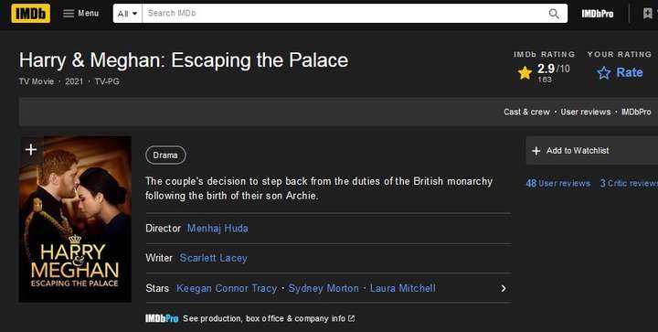Add poster to watchlist with plus ribbon
The image size is (658, 332).
click(31, 149)
